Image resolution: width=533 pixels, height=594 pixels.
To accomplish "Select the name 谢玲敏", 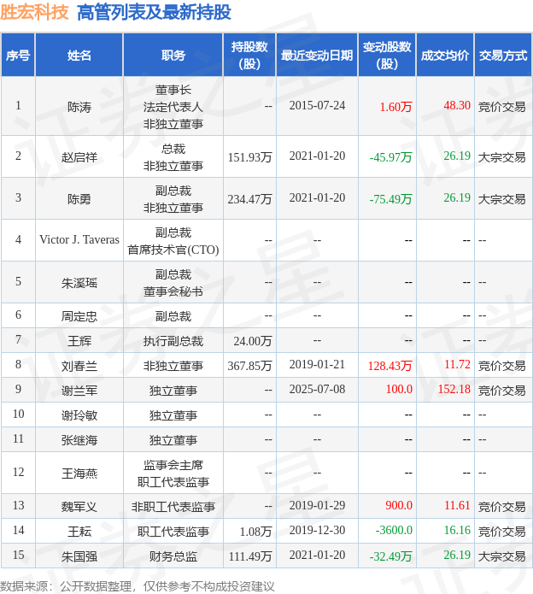I will (x=79, y=415).
